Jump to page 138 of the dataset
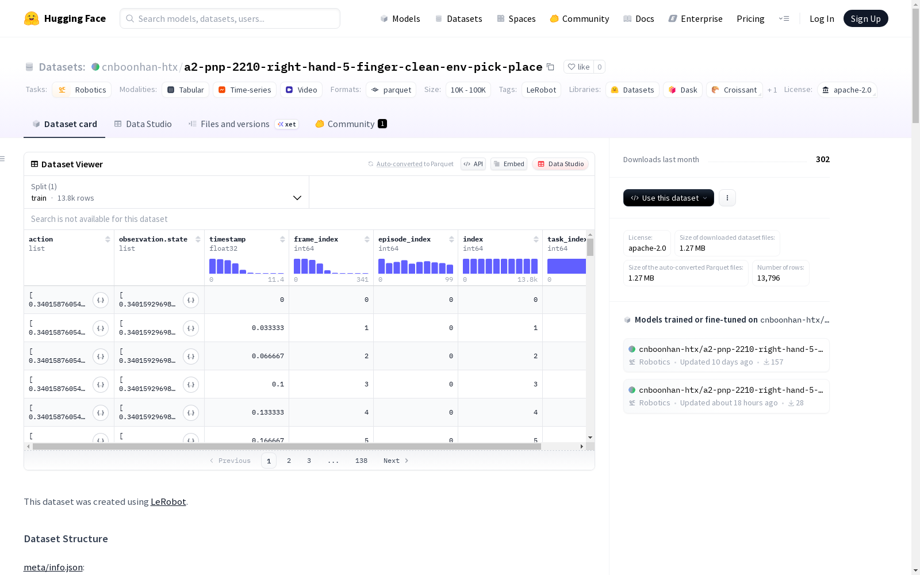 click(x=361, y=461)
